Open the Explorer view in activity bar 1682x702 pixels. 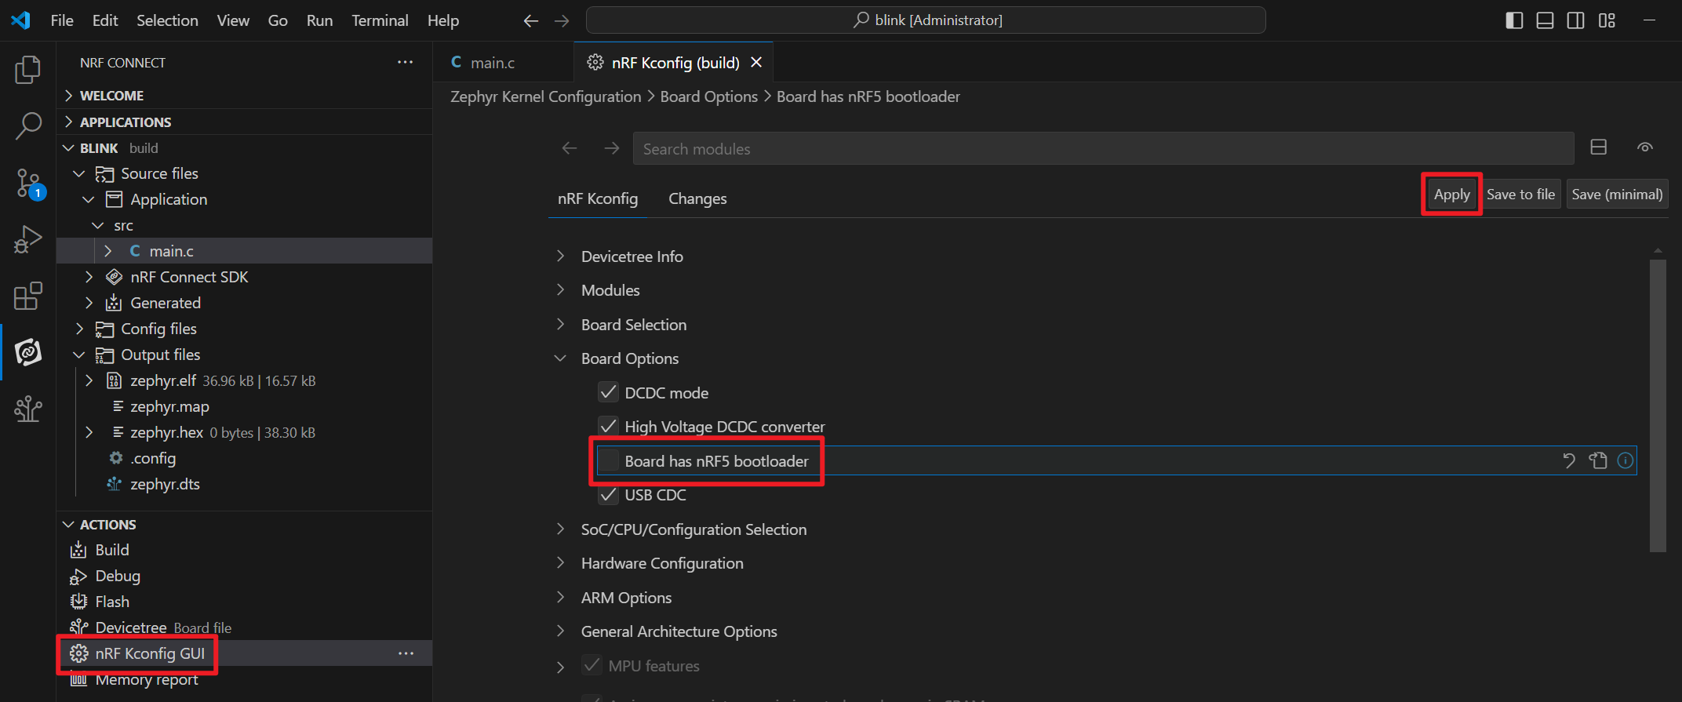click(28, 69)
